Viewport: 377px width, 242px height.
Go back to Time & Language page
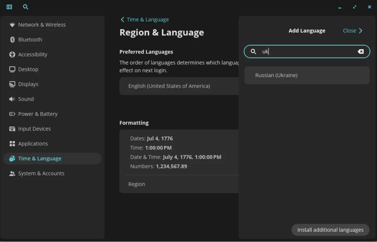(x=145, y=20)
